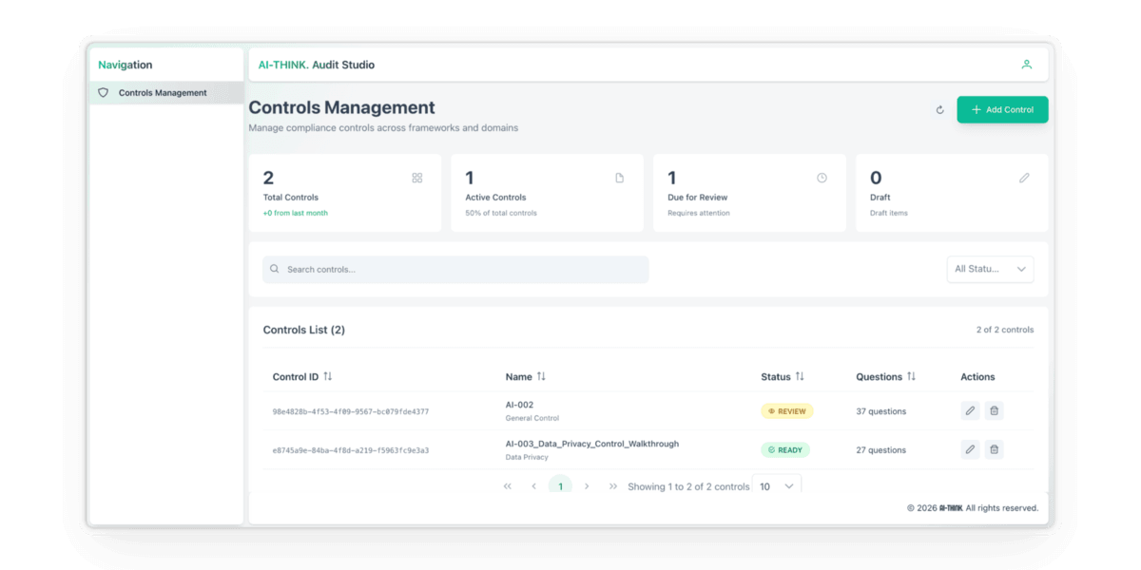Sort by Status column arrows
1141x570 pixels.
pyautogui.click(x=800, y=376)
